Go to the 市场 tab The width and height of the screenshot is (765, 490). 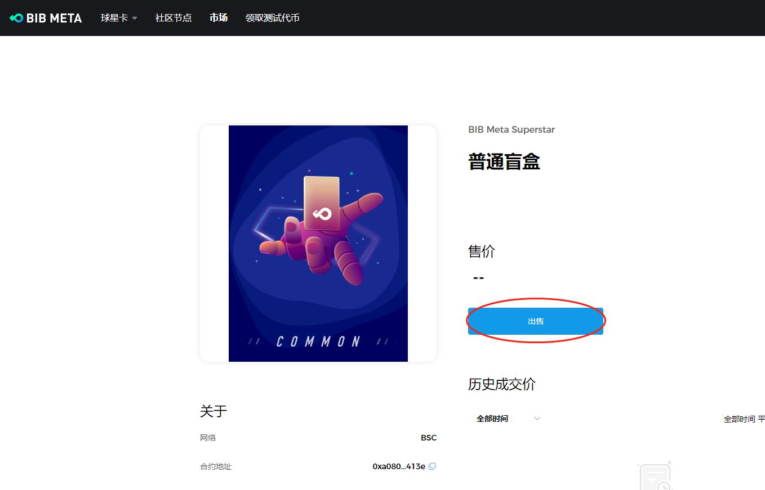pyautogui.click(x=219, y=18)
